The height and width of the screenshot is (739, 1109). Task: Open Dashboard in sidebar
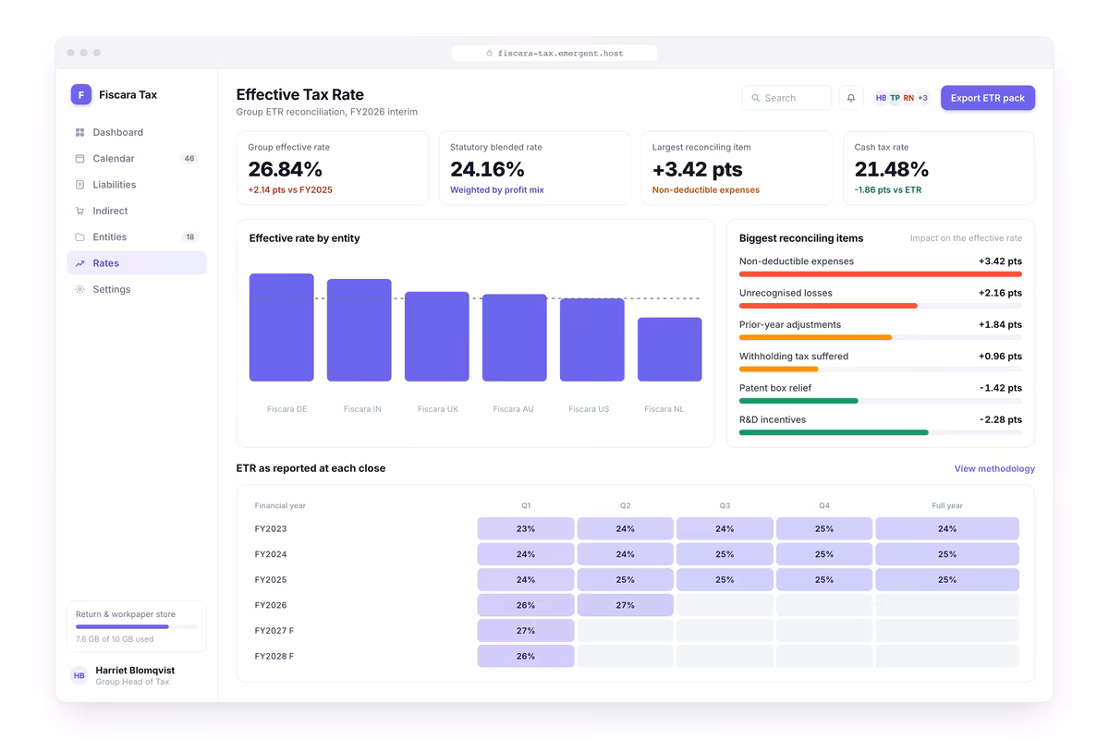click(x=137, y=132)
